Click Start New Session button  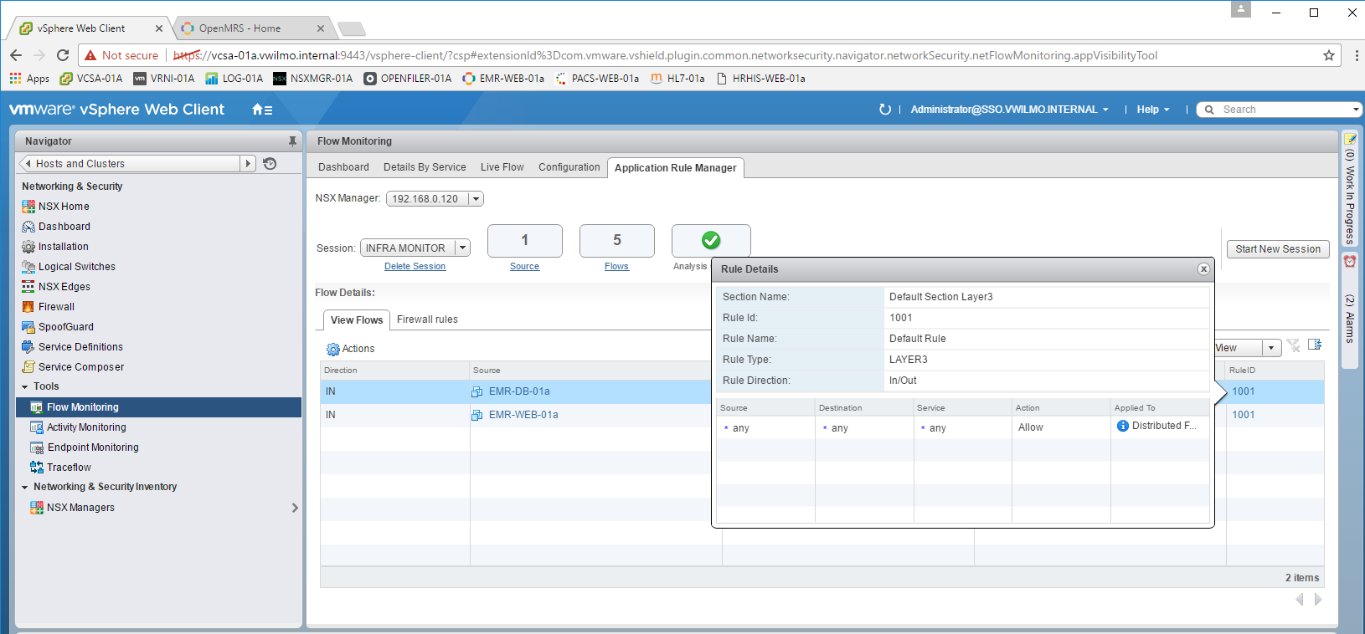1278,249
